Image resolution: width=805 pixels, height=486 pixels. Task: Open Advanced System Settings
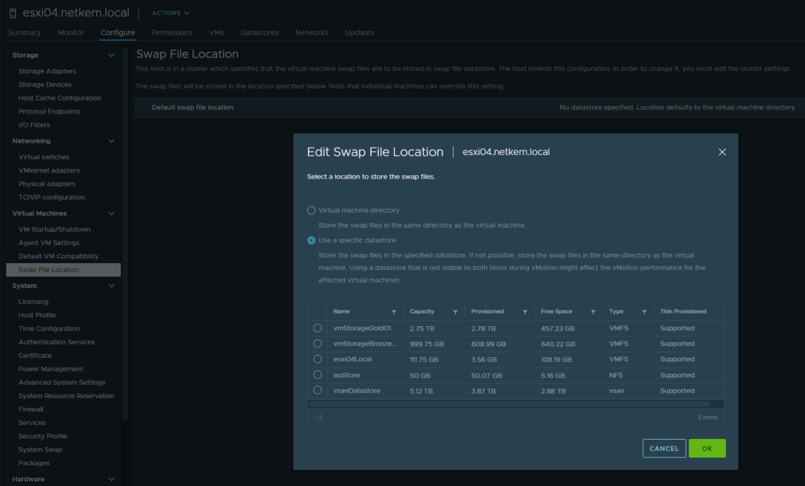[62, 383]
